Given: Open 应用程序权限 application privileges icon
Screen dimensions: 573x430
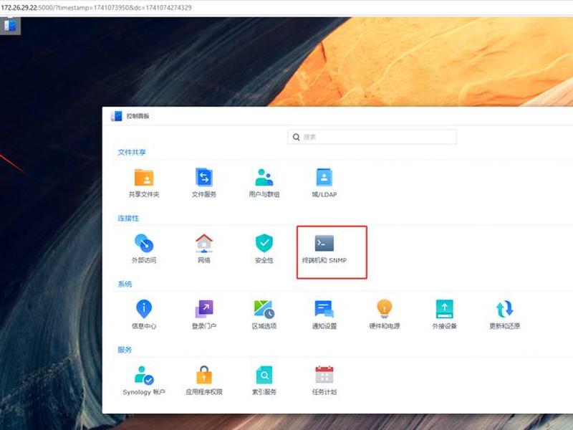Looking at the screenshot, I should coord(204,375).
